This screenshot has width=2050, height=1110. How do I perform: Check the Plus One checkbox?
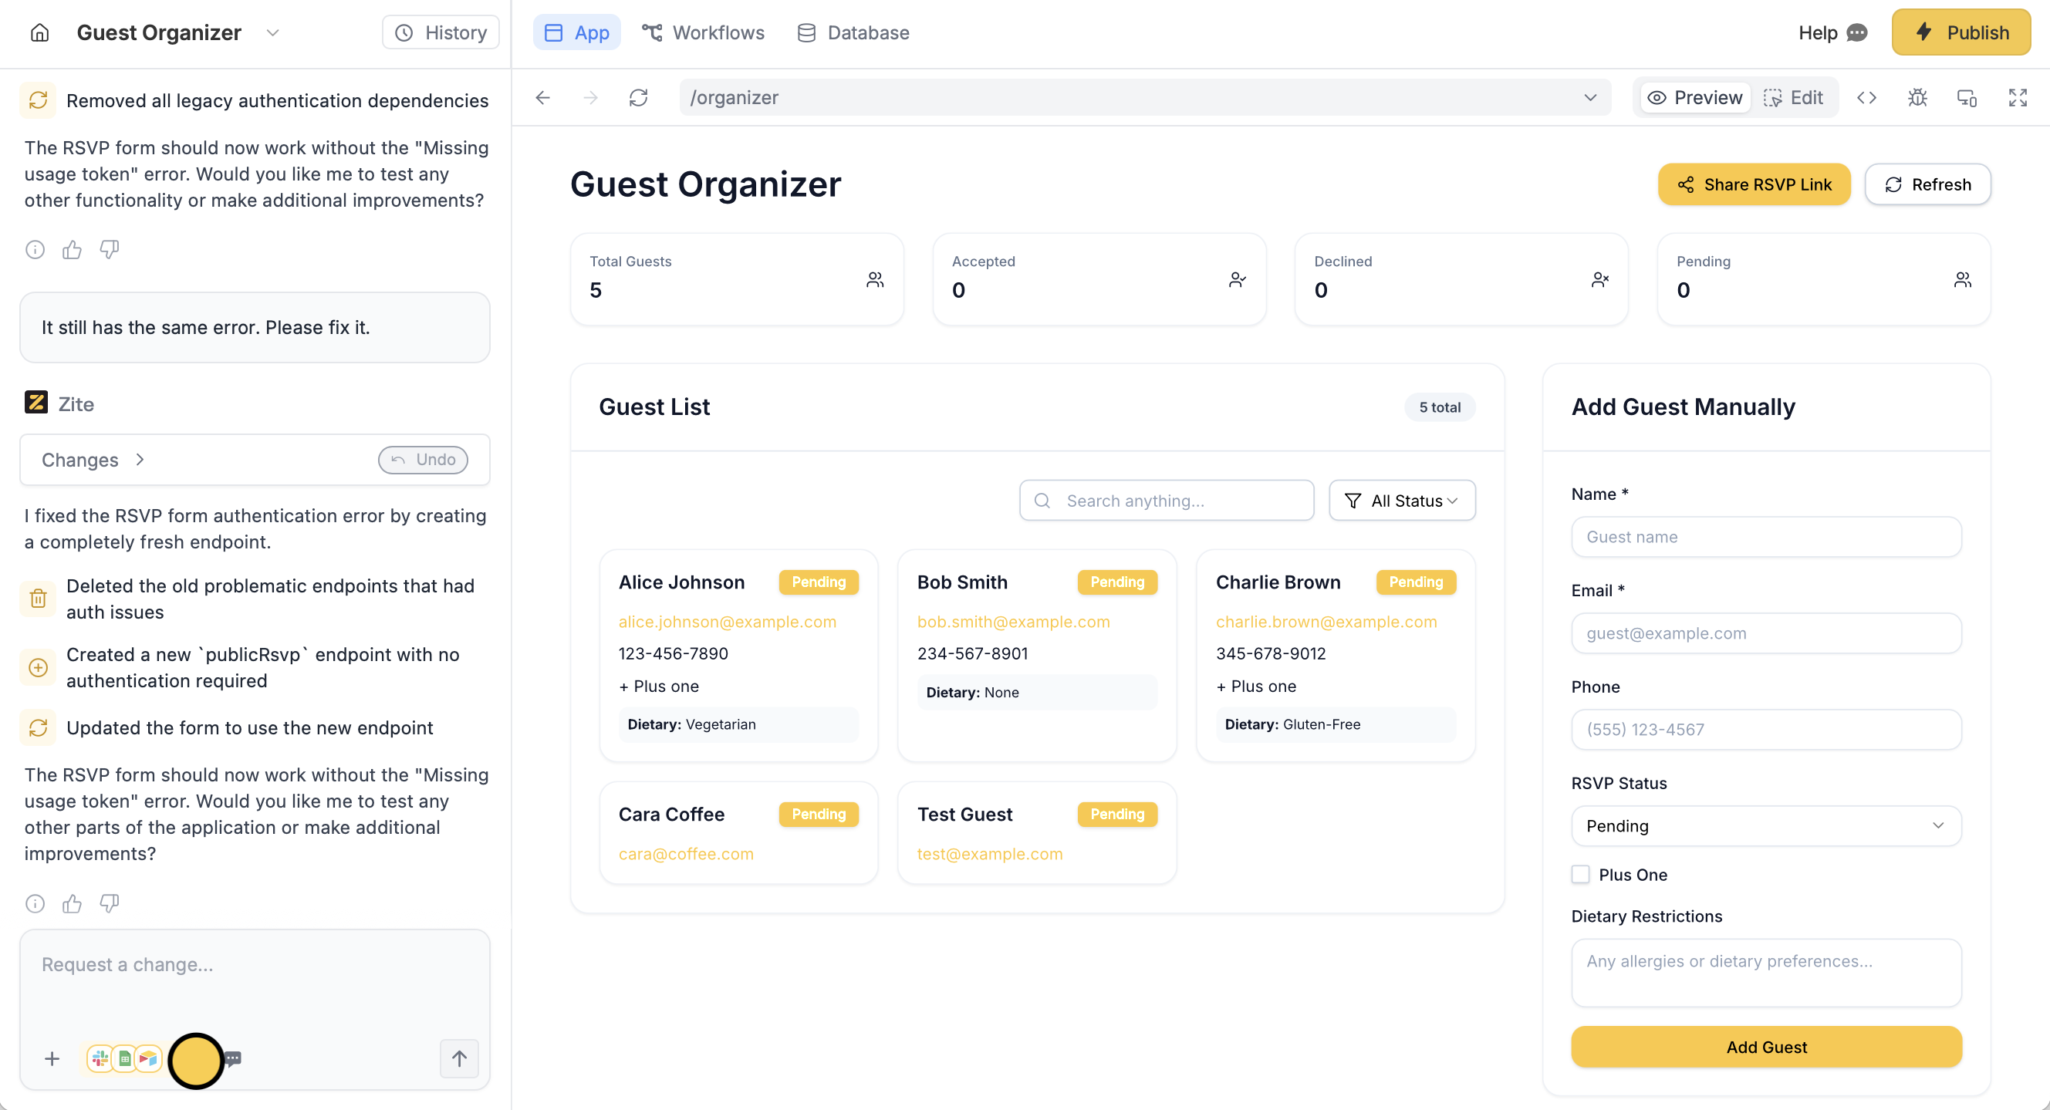point(1580,875)
